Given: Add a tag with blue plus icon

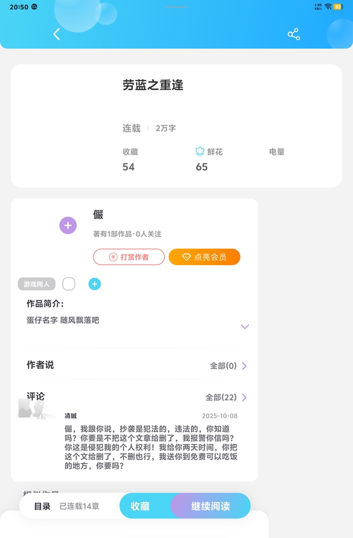Looking at the screenshot, I should click(x=95, y=284).
